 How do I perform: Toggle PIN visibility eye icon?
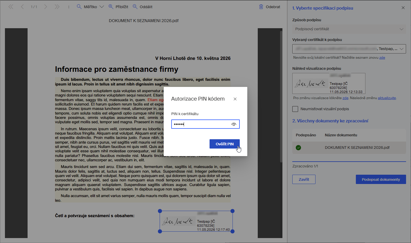pos(234,124)
